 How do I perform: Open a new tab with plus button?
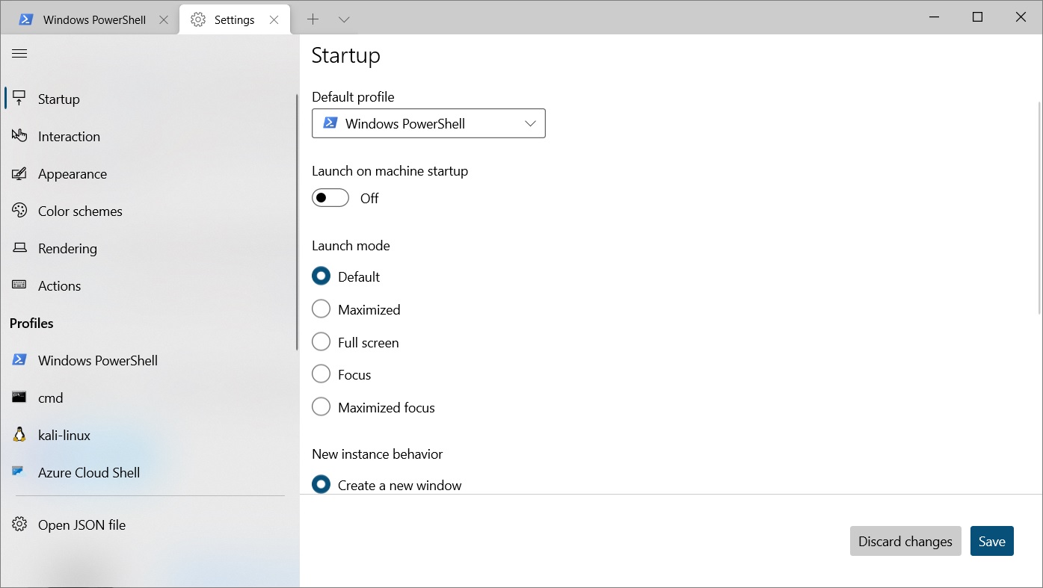(x=313, y=19)
